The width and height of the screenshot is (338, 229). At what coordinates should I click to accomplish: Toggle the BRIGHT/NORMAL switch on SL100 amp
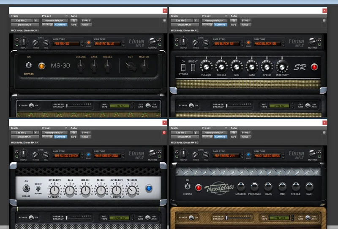point(38,189)
